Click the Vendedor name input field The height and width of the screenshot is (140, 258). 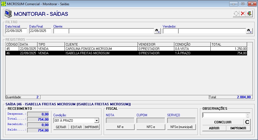(x=212, y=31)
